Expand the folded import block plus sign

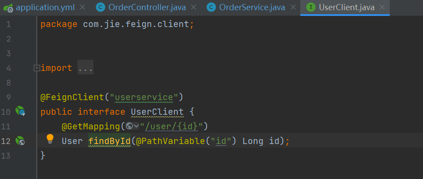tap(37, 68)
